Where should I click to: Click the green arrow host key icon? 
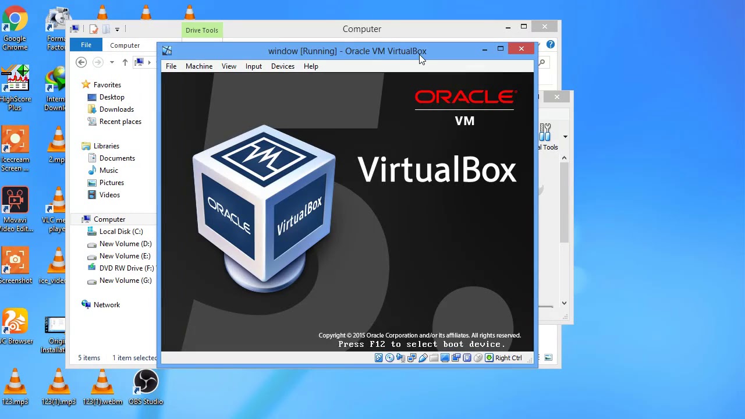[489, 358]
